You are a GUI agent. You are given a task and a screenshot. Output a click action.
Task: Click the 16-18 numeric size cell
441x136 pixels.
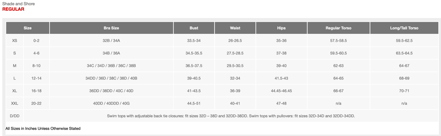tap(36, 91)
